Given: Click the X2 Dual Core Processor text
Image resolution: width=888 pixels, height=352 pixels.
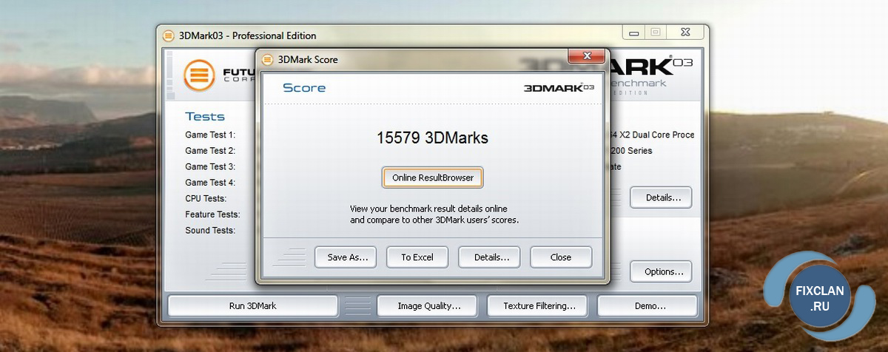Looking at the screenshot, I should [653, 135].
